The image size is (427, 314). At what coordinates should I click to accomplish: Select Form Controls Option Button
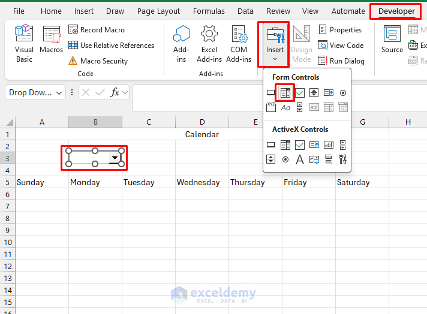point(343,93)
